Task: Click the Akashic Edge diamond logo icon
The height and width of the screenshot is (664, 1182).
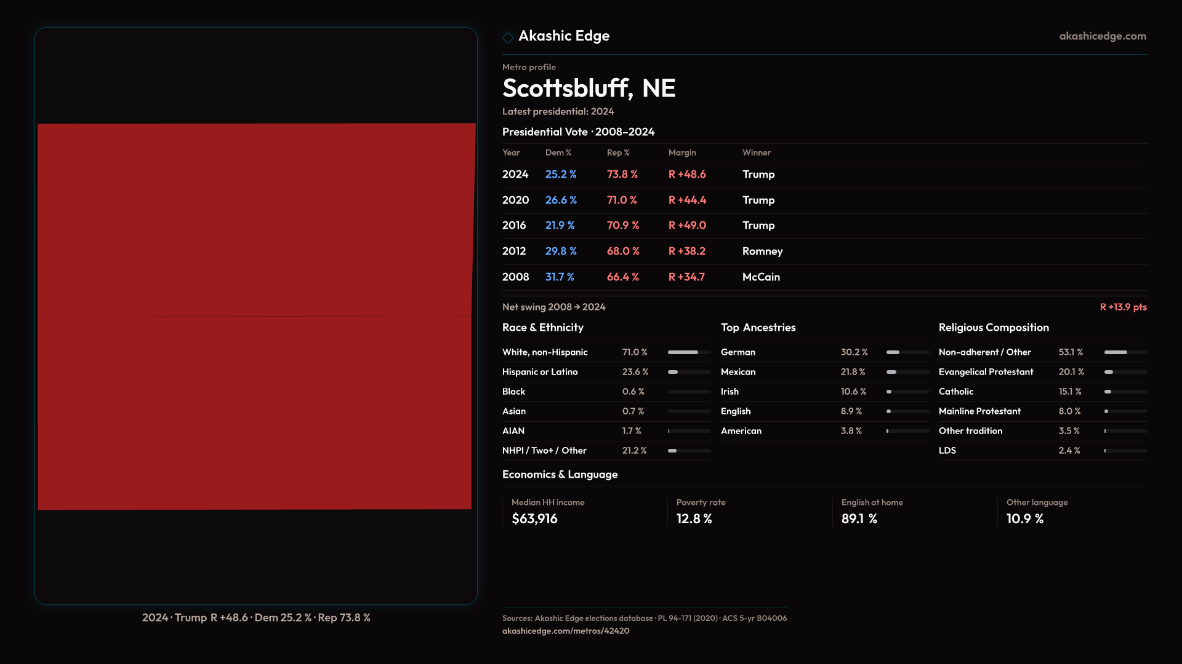Action: point(508,38)
